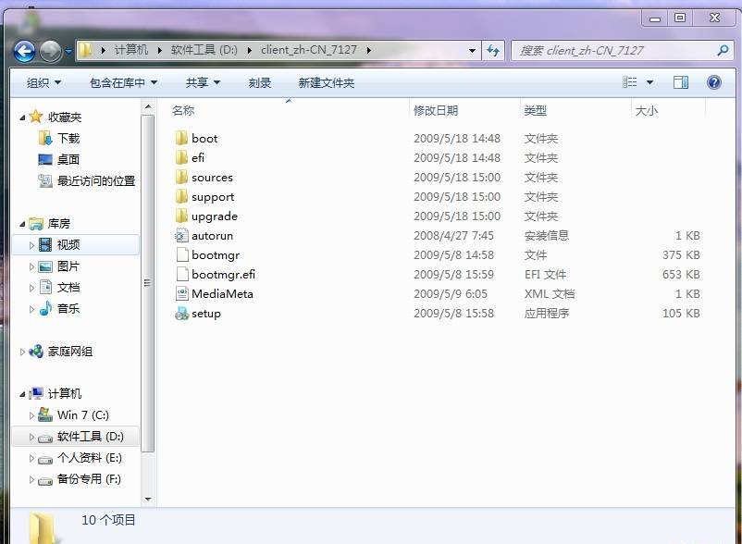Viewport: 742px width, 544px height.
Task: Click the navigation pane scrollbar thumb
Action: pyautogui.click(x=148, y=283)
